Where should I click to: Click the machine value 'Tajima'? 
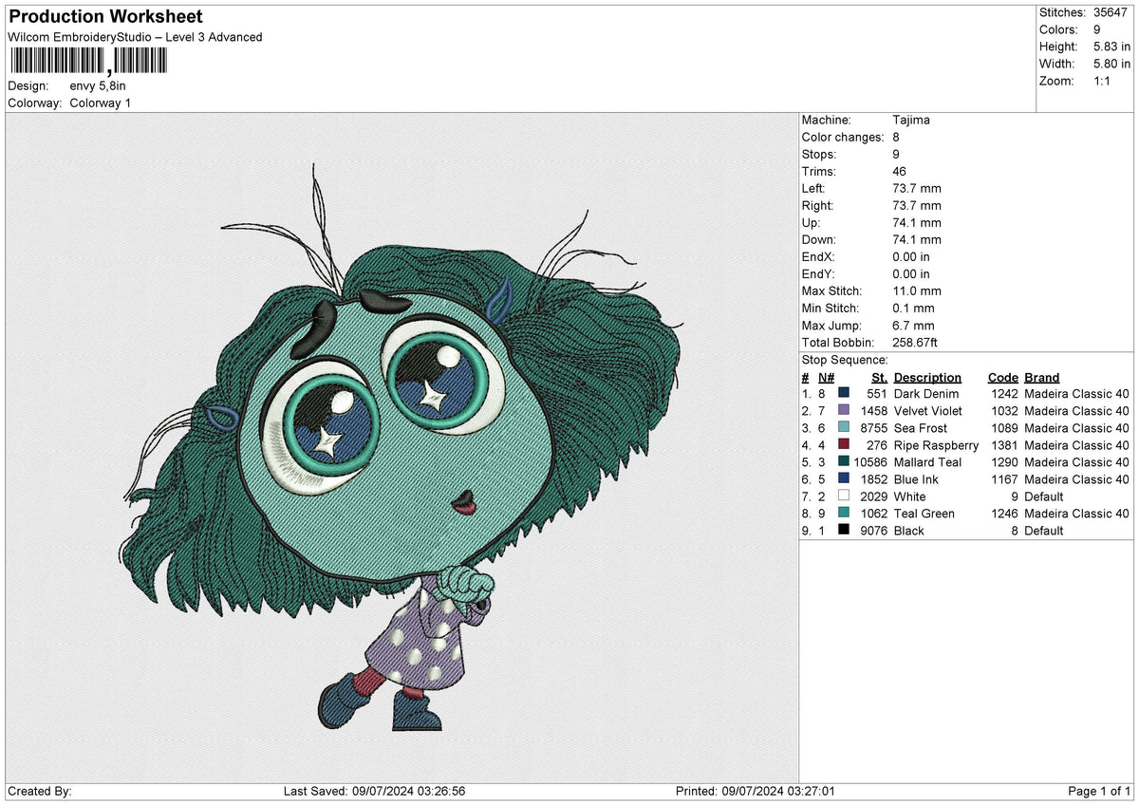[x=911, y=121]
